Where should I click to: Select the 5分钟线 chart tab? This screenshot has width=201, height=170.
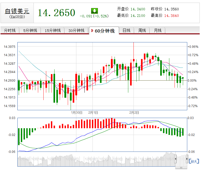coord(30,31)
